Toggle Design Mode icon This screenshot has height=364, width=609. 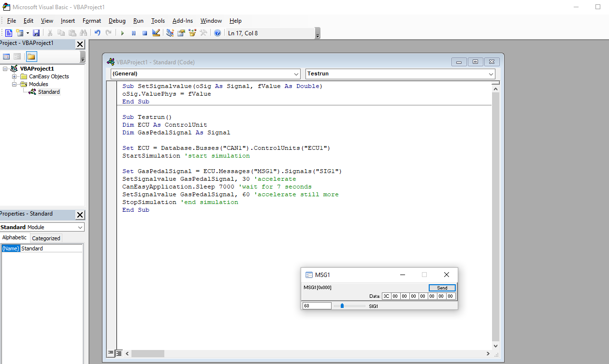[156, 33]
